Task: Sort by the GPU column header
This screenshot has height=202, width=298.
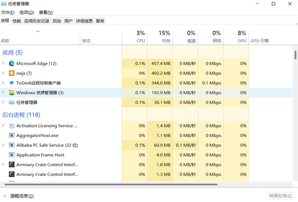Action: [236, 37]
